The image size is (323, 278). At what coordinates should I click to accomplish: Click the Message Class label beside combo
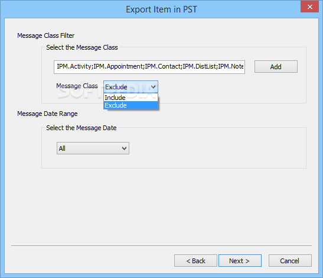point(77,86)
